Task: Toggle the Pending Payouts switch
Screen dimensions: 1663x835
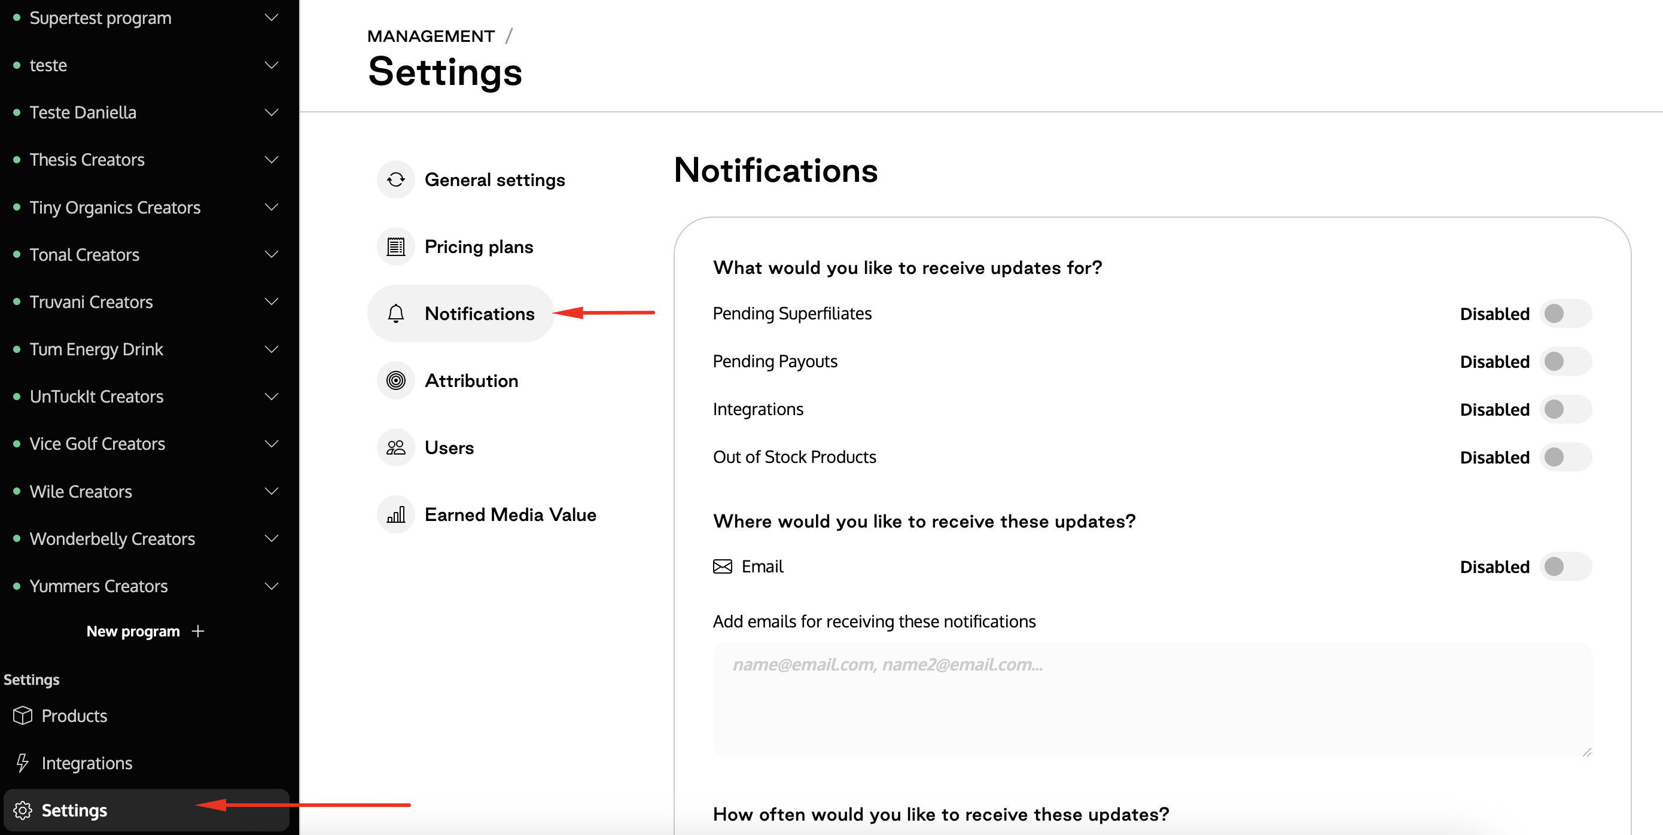Action: point(1565,361)
